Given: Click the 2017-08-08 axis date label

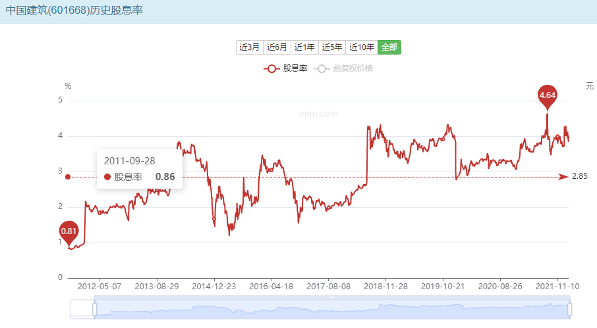Looking at the screenshot, I should pyautogui.click(x=329, y=287).
